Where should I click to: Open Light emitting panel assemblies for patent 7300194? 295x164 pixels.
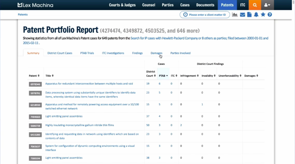pyautogui.click(x=64, y=158)
